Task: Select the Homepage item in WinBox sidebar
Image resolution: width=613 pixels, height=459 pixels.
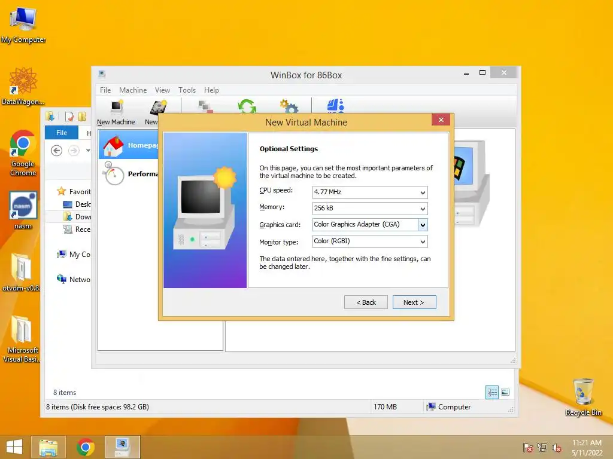Action: click(x=129, y=145)
